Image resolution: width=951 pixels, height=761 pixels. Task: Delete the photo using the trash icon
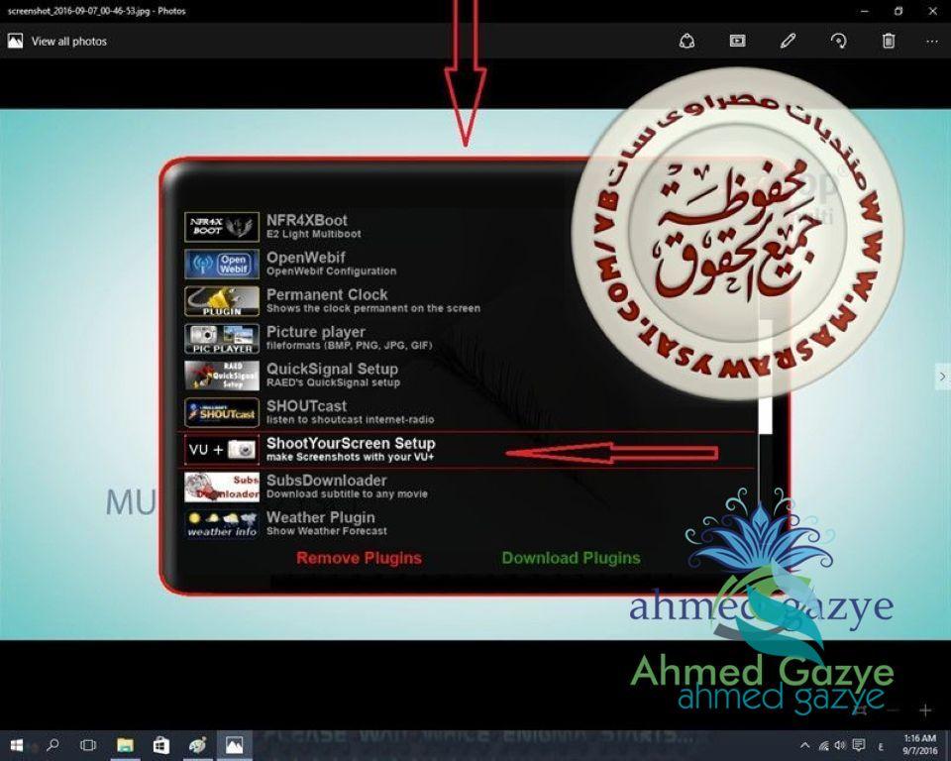click(889, 42)
